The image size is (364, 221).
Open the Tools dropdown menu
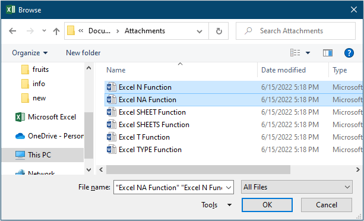click(x=216, y=205)
